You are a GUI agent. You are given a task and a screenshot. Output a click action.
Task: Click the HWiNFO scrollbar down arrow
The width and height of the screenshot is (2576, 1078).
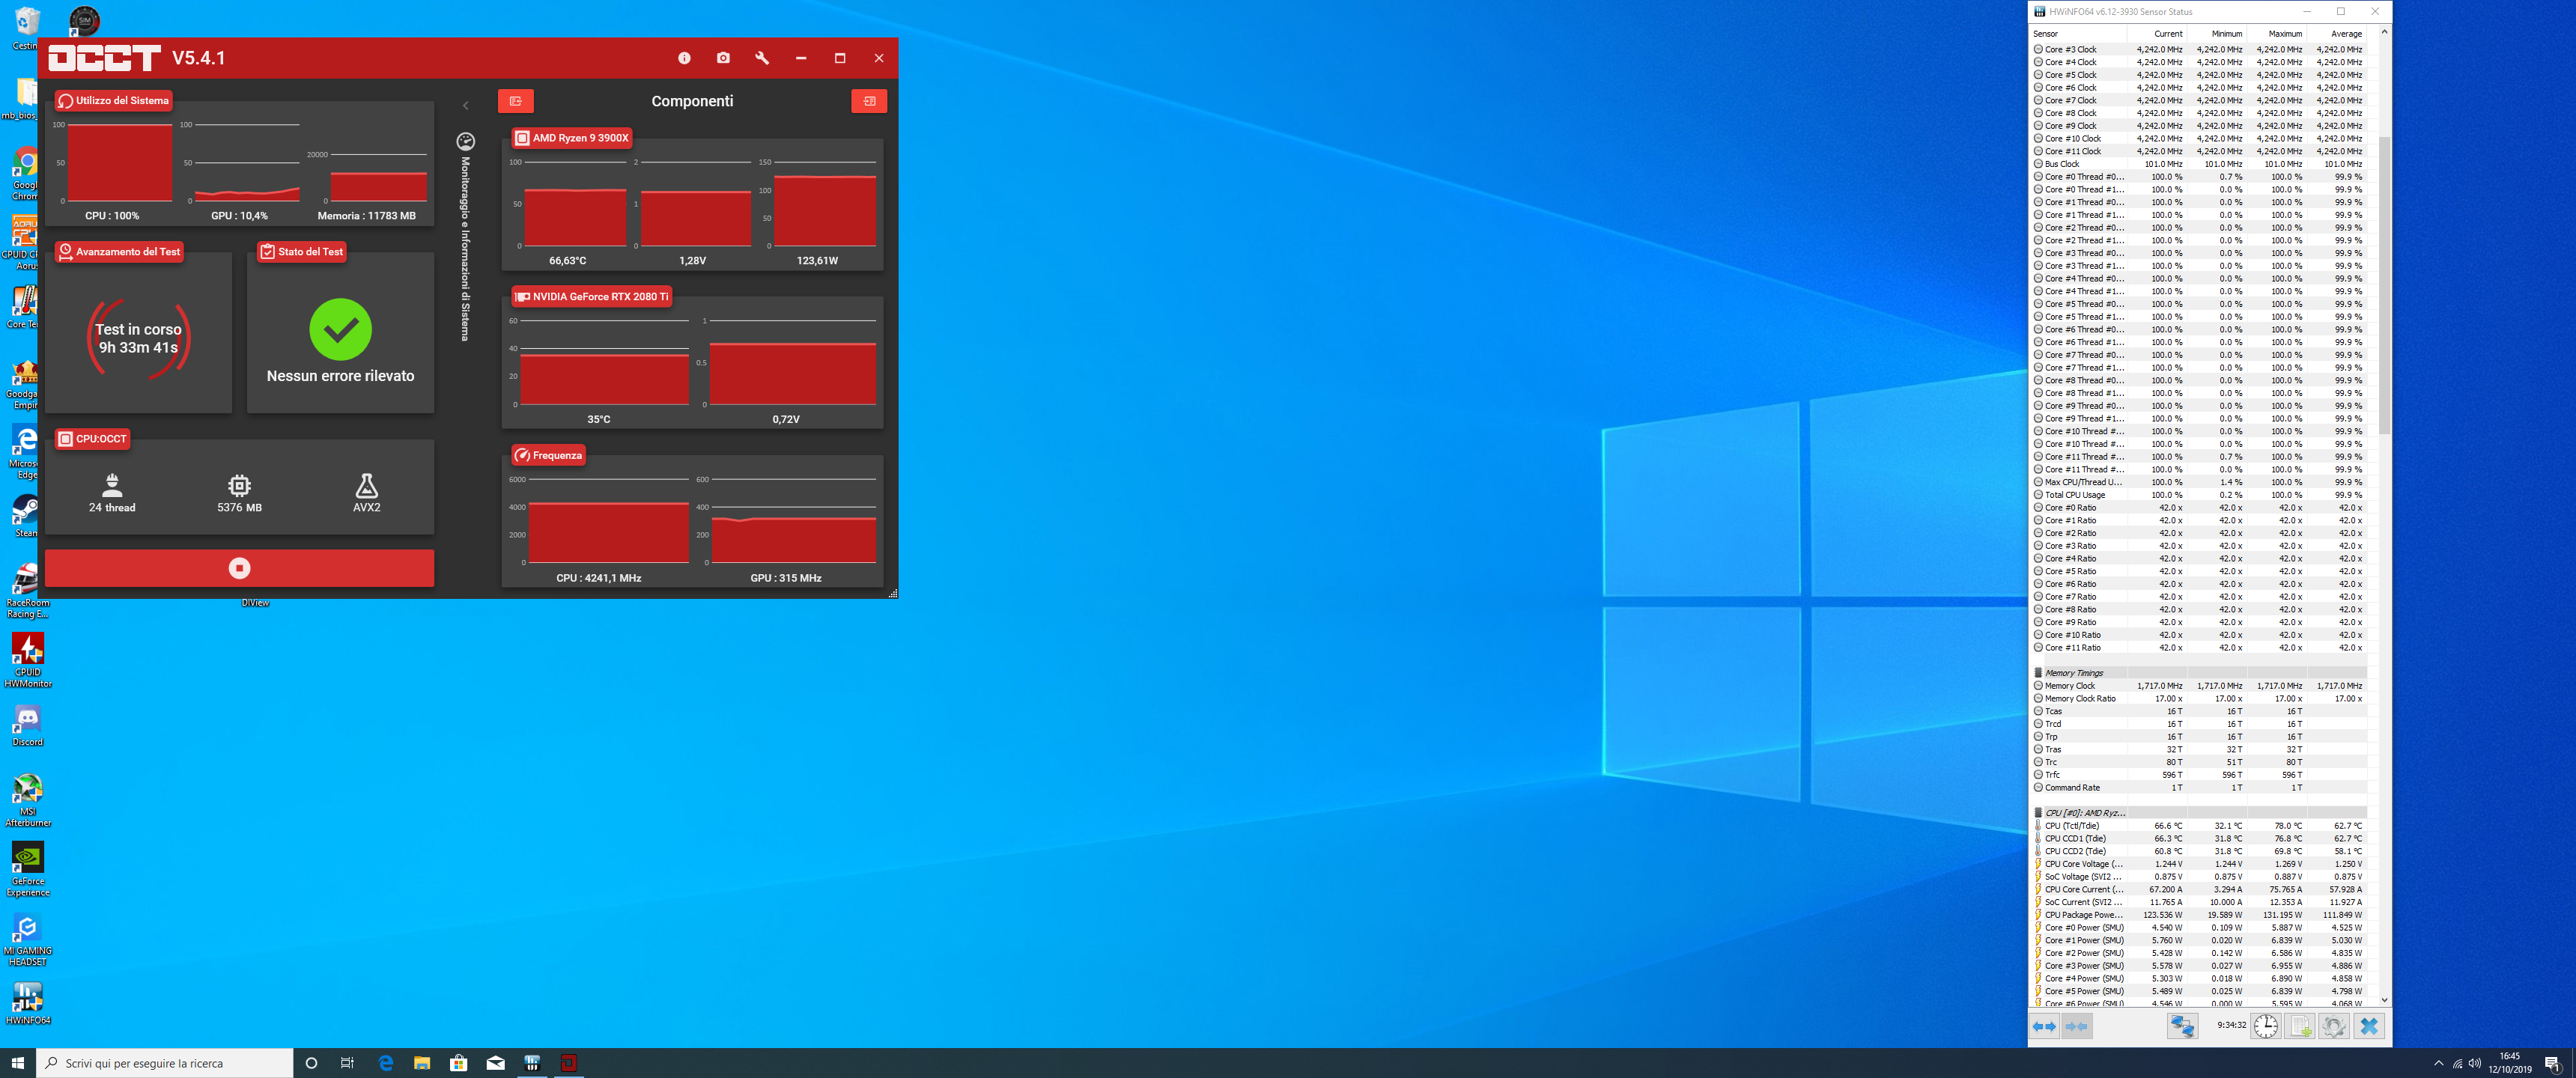pos(2384,999)
